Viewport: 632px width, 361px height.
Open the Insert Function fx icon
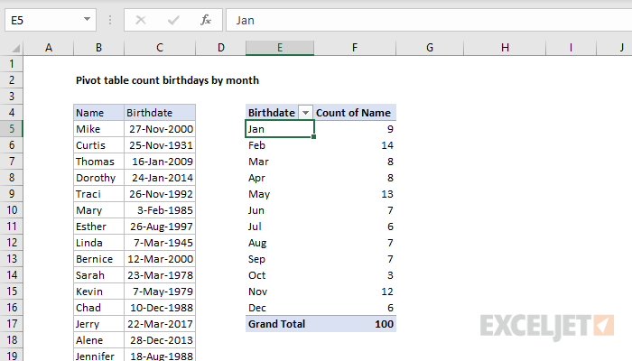(206, 20)
